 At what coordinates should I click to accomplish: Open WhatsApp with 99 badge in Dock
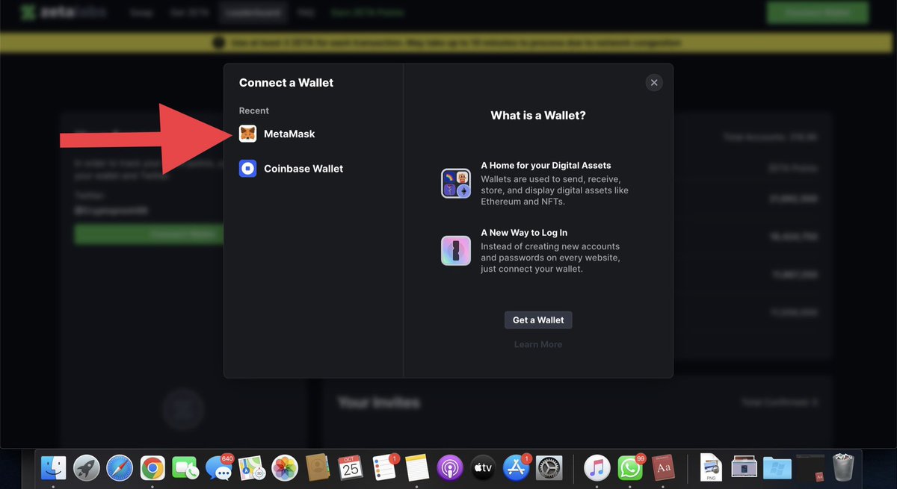coord(630,468)
